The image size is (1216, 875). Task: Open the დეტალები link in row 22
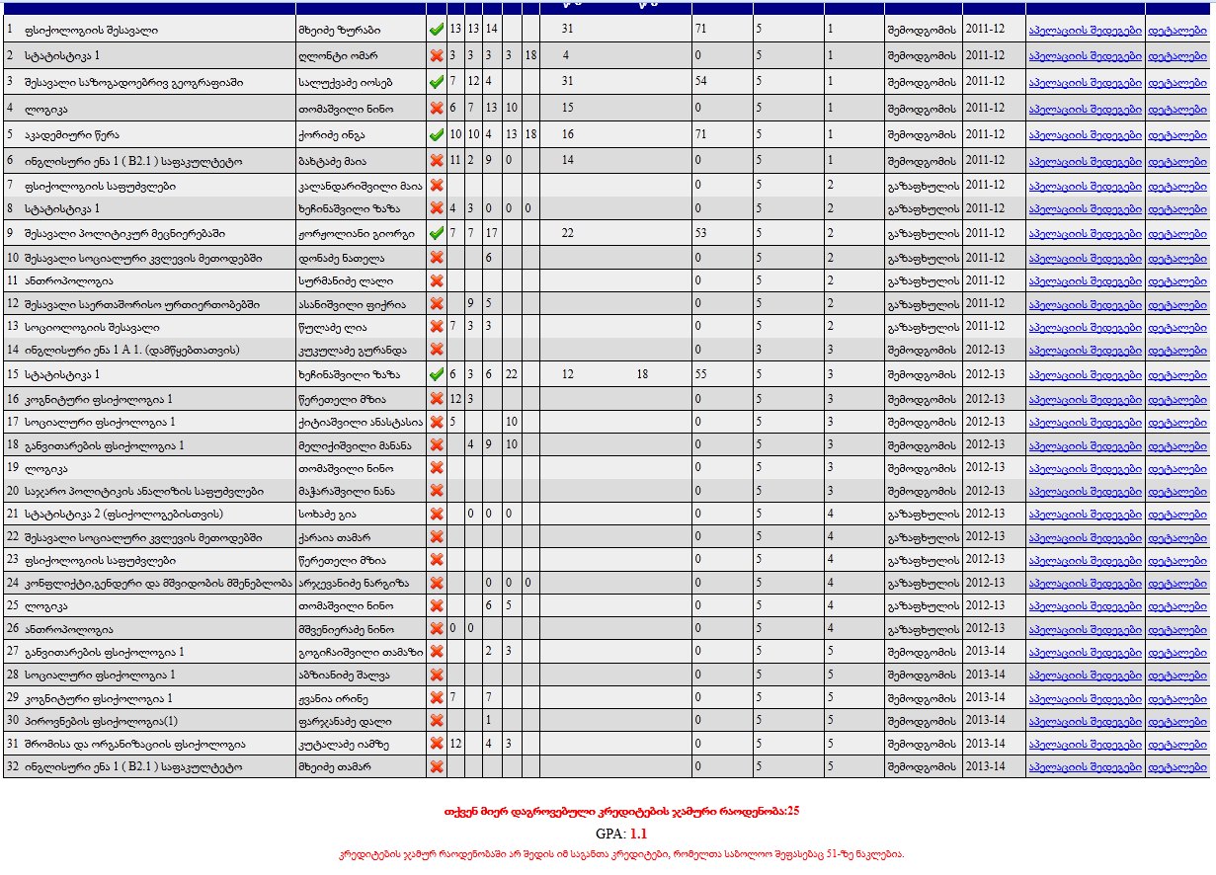[1176, 538]
